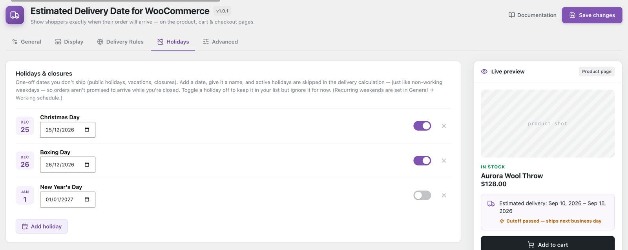Click the lightning bolt cutoff icon

[x=502, y=221]
